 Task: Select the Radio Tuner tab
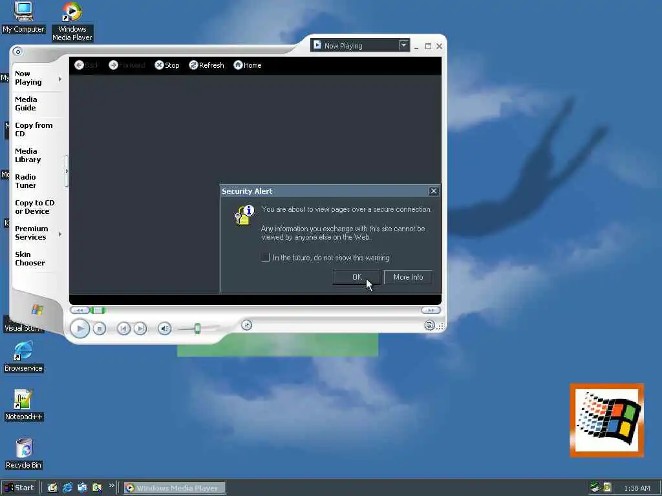[25, 181]
